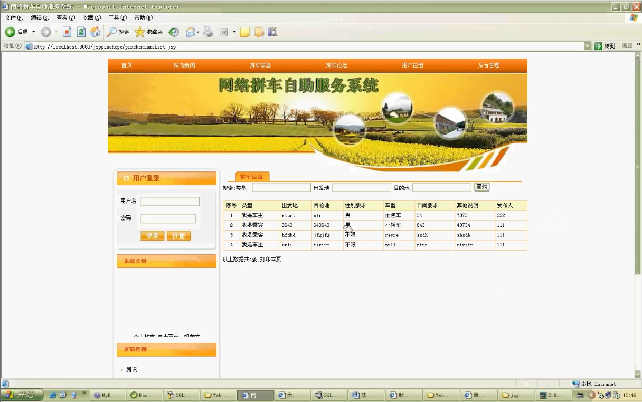The image size is (642, 402).
Task: Click the 222 publisher cell
Action: coord(511,216)
